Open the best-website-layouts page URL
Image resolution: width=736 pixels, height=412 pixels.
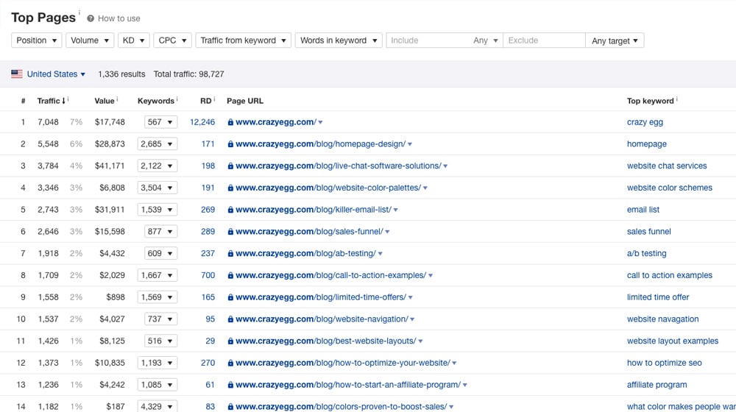(326, 341)
